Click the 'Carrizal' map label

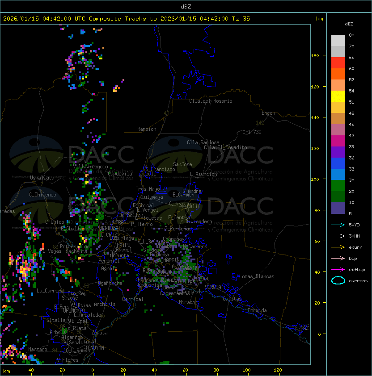coord(132,299)
